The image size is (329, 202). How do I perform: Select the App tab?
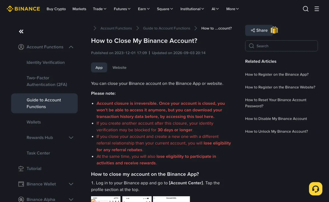pyautogui.click(x=99, y=67)
